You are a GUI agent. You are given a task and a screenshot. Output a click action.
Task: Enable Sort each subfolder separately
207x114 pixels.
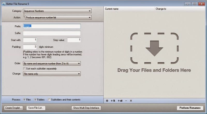[24, 69]
